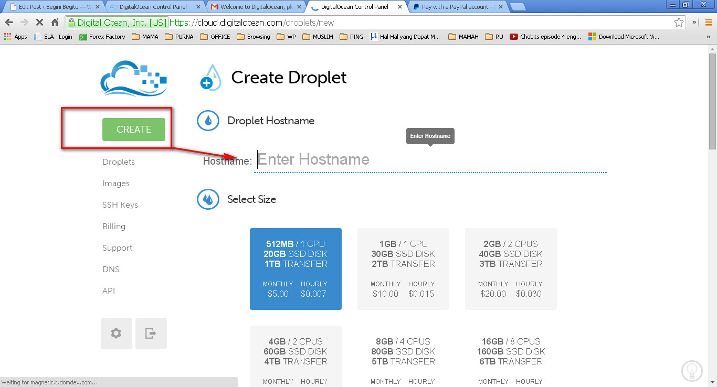Close the Pay with a PayPal account tab

500,7
